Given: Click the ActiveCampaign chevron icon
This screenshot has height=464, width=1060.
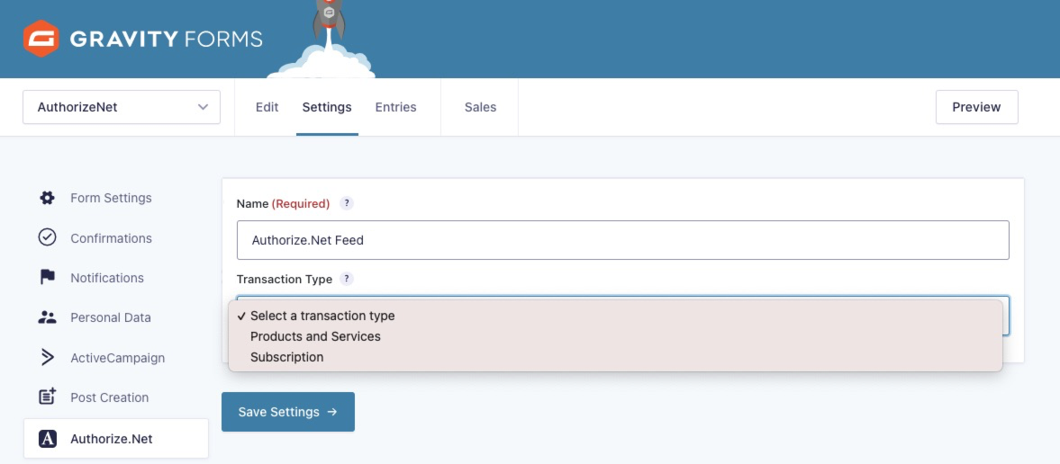Looking at the screenshot, I should click(47, 357).
